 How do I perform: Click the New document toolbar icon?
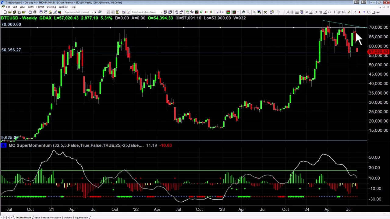[x=5, y=12]
